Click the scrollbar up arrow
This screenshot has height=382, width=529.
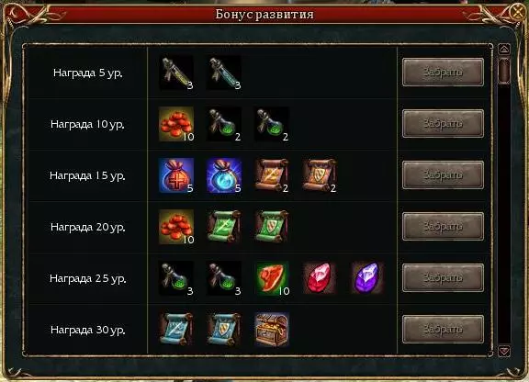504,50
